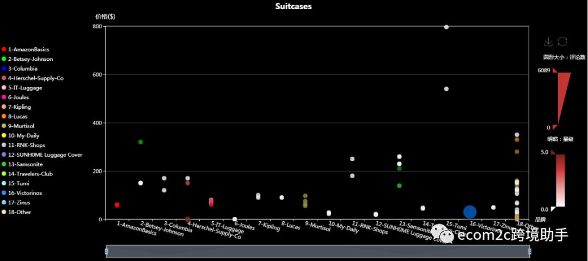Image resolution: width=588 pixels, height=261 pixels.
Task: Click the 5.0 upper handle of star-rating slider
Action: [553, 152]
